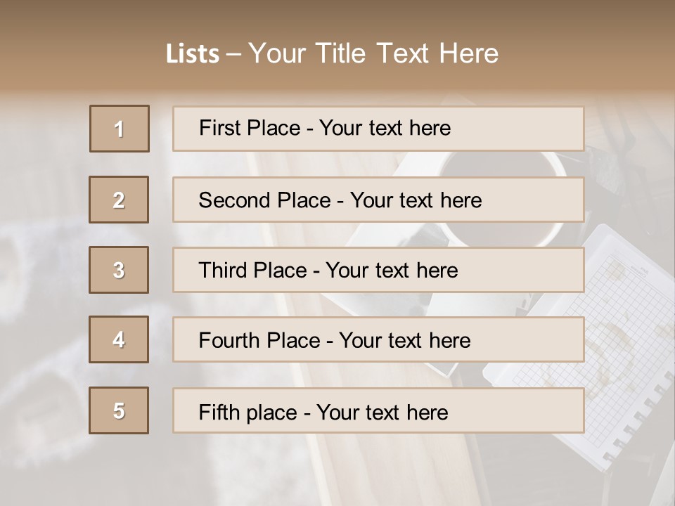This screenshot has height=506, width=675.
Task: Click the word Fifth in last bar
Action: tap(216, 413)
